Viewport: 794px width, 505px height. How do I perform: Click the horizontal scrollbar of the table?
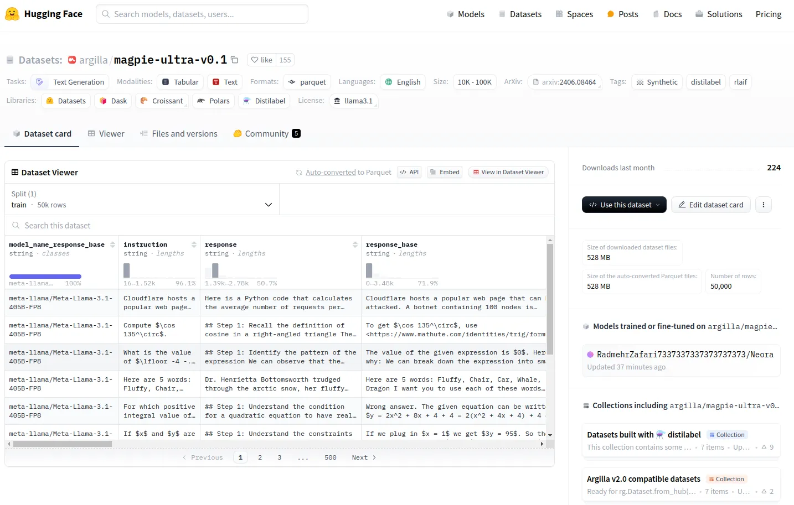63,444
